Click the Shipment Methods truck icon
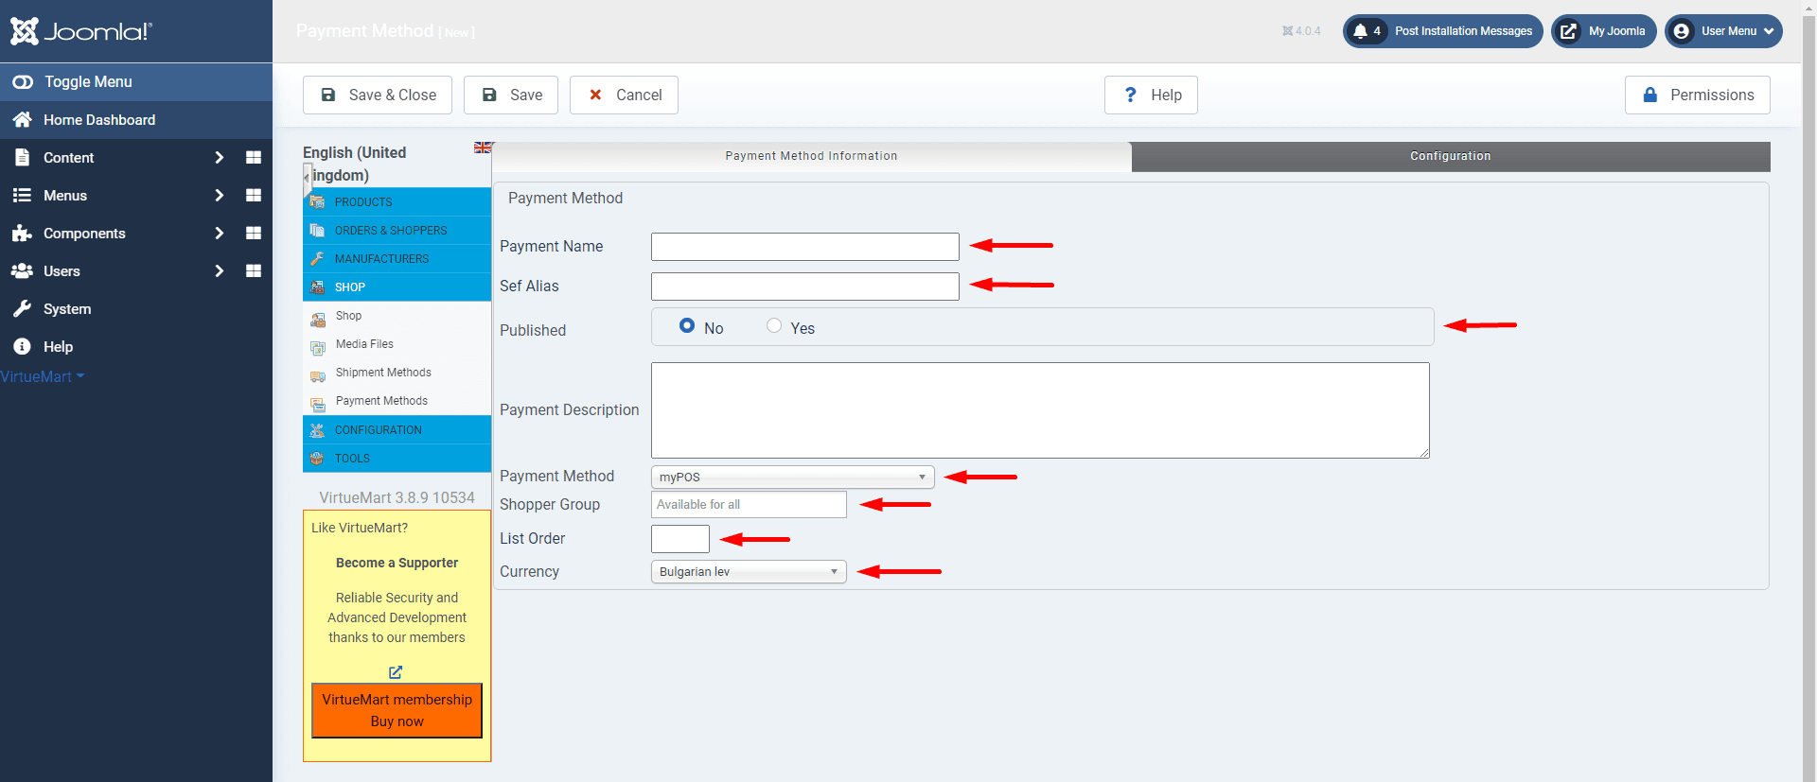 click(x=318, y=375)
